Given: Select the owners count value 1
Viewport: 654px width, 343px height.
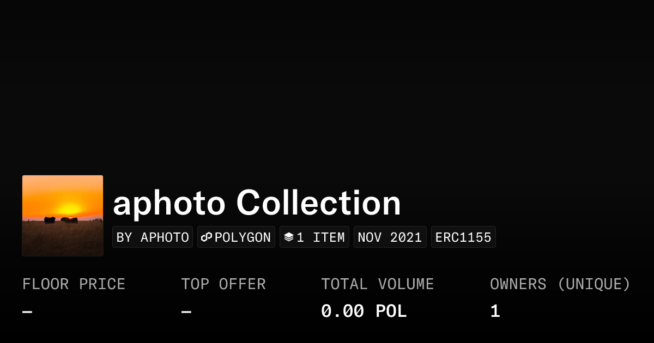Looking at the screenshot, I should pos(495,311).
